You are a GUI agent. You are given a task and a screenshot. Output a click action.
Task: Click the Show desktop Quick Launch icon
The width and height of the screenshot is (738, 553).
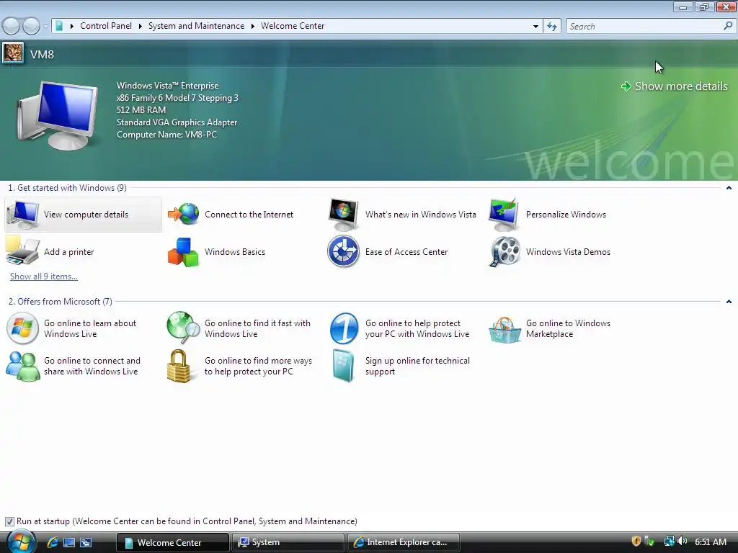[69, 542]
